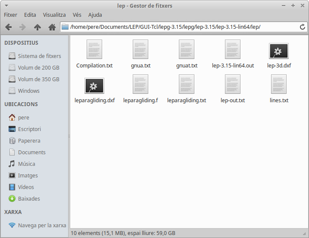The width and height of the screenshot is (309, 238).
Task: Open the Edita menu
Action: (x=30, y=15)
